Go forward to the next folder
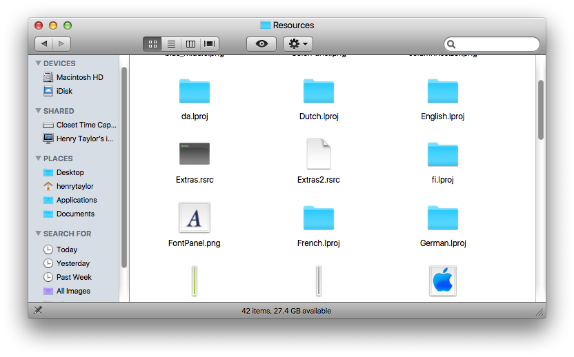This screenshot has height=357, width=574. coord(61,44)
